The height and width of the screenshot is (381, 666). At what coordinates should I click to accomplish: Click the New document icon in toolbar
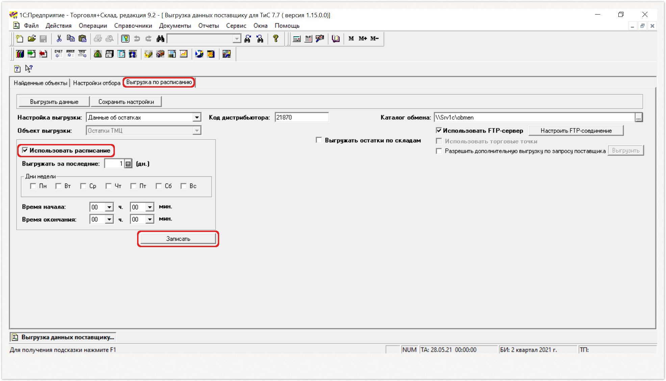(x=20, y=39)
